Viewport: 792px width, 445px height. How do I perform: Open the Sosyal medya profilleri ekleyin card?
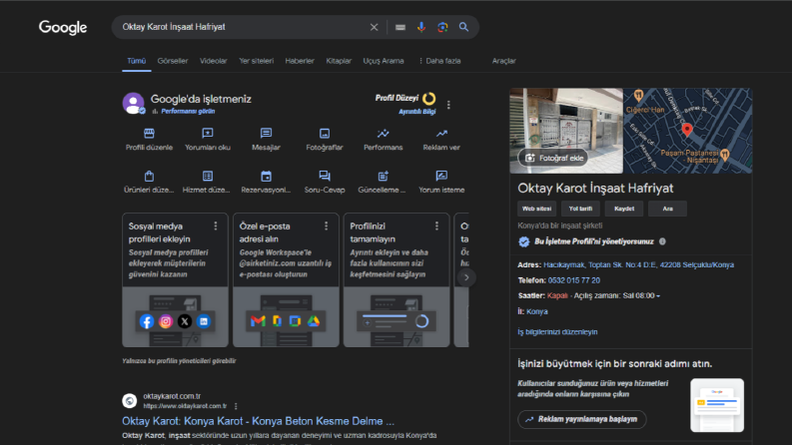click(x=175, y=280)
